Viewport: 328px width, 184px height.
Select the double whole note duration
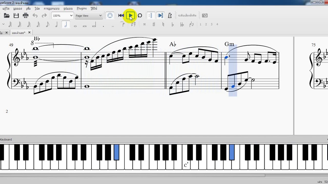tap(85, 26)
